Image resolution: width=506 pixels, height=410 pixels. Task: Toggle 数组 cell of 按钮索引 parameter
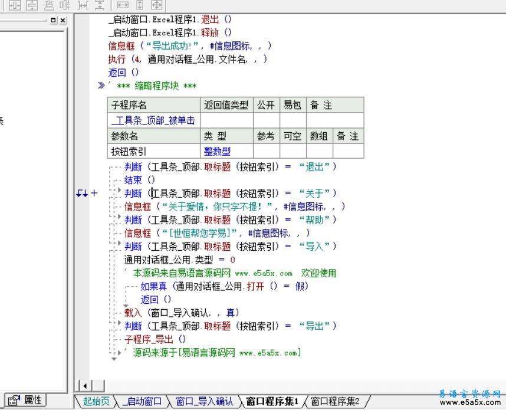click(x=320, y=151)
